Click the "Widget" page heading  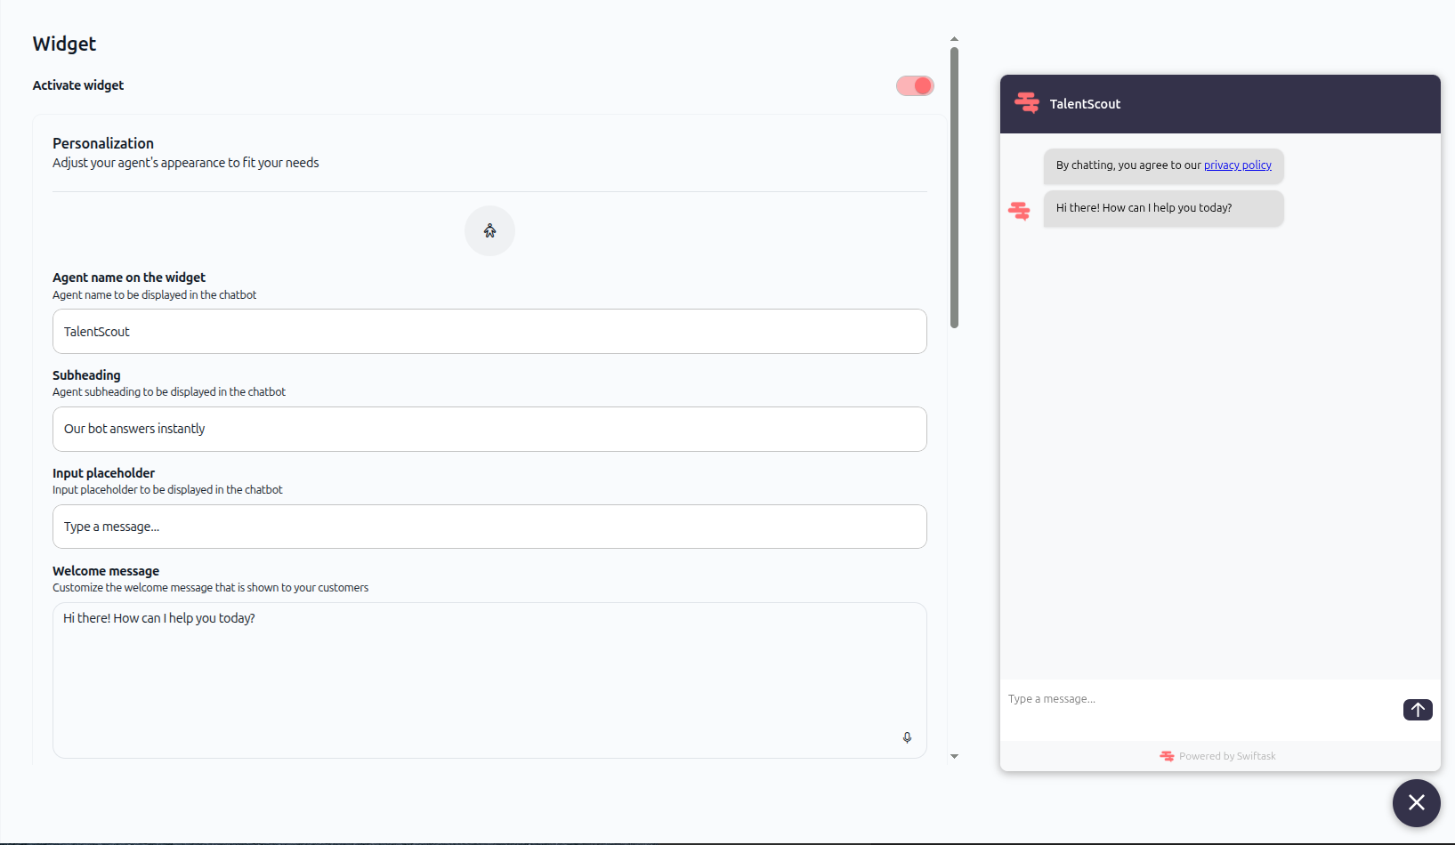[64, 44]
